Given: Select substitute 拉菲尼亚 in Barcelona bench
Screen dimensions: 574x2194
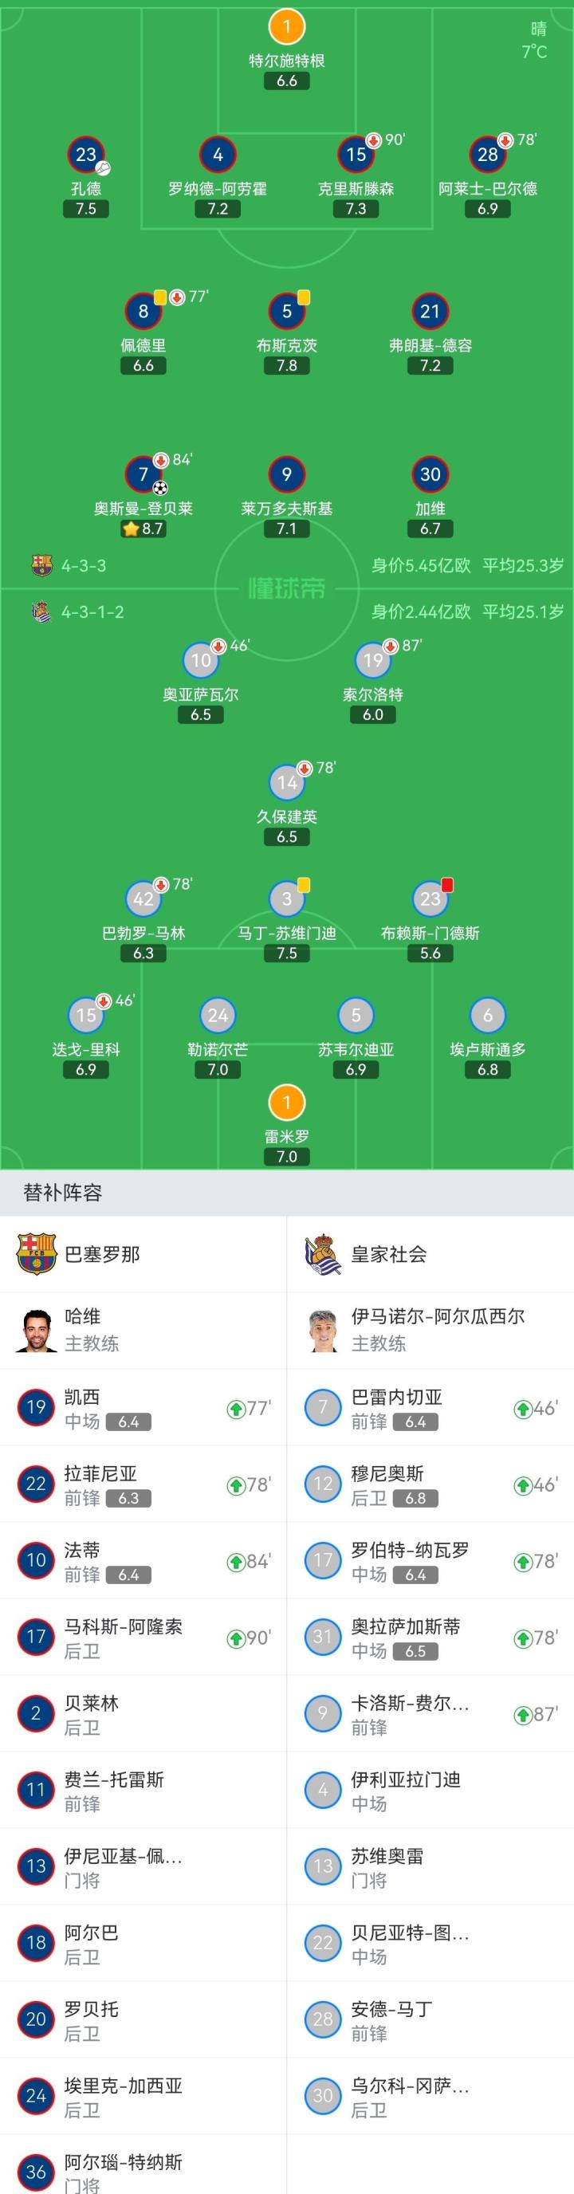Looking at the screenshot, I should [143, 1484].
